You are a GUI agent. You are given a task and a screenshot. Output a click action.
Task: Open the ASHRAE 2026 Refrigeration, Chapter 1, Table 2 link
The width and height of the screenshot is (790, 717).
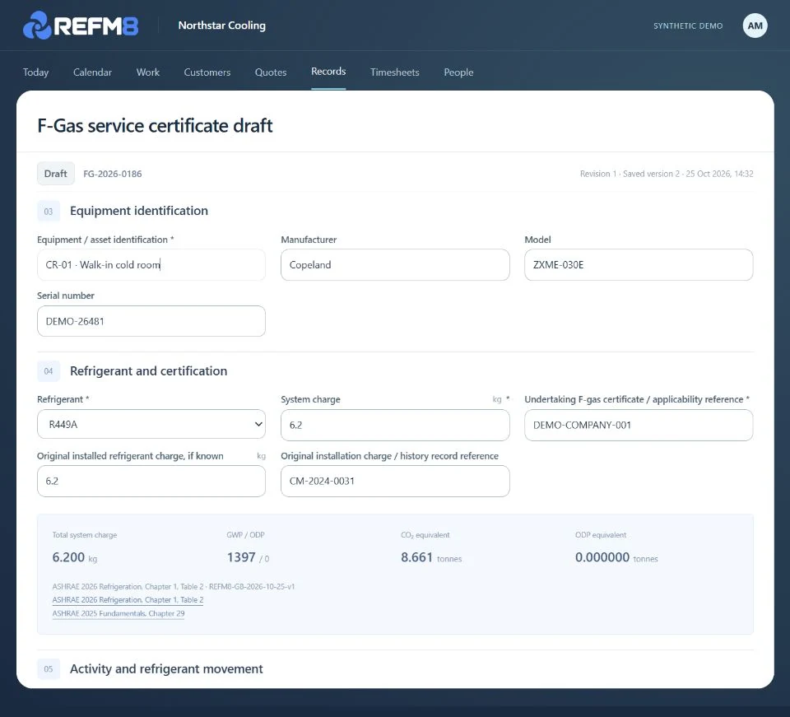click(x=128, y=599)
